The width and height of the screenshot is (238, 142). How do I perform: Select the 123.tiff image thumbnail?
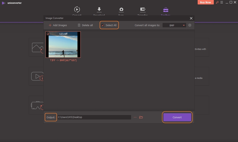coord(63,46)
